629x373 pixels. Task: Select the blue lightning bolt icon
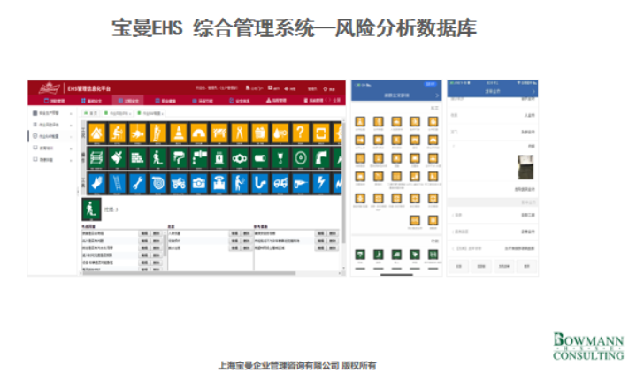point(320,184)
